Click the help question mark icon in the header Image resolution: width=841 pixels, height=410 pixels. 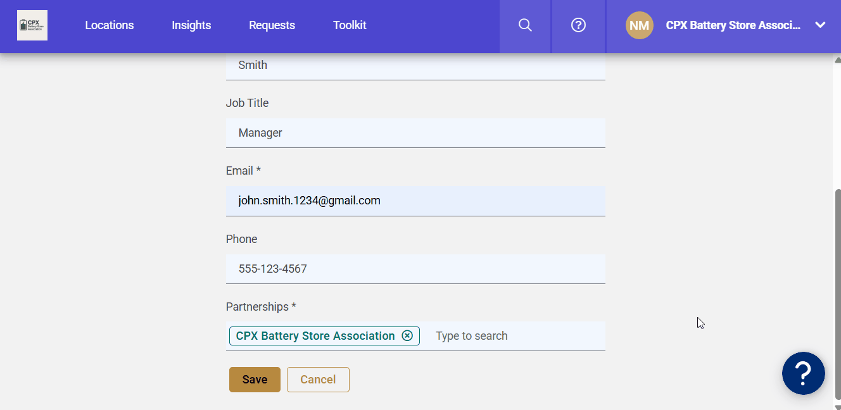pyautogui.click(x=578, y=25)
